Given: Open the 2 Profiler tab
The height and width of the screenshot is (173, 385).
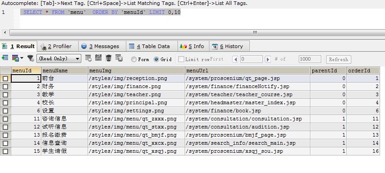Looking at the screenshot, I should [58, 46].
